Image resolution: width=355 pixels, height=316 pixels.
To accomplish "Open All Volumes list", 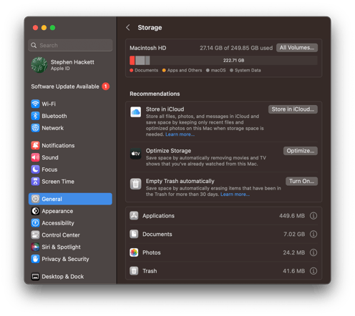I will 297,48.
